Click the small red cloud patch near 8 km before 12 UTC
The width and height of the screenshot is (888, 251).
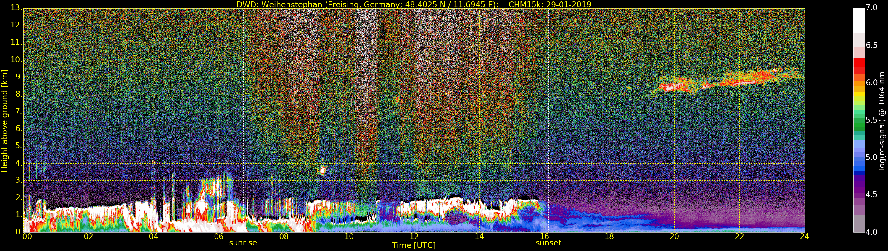(398, 100)
